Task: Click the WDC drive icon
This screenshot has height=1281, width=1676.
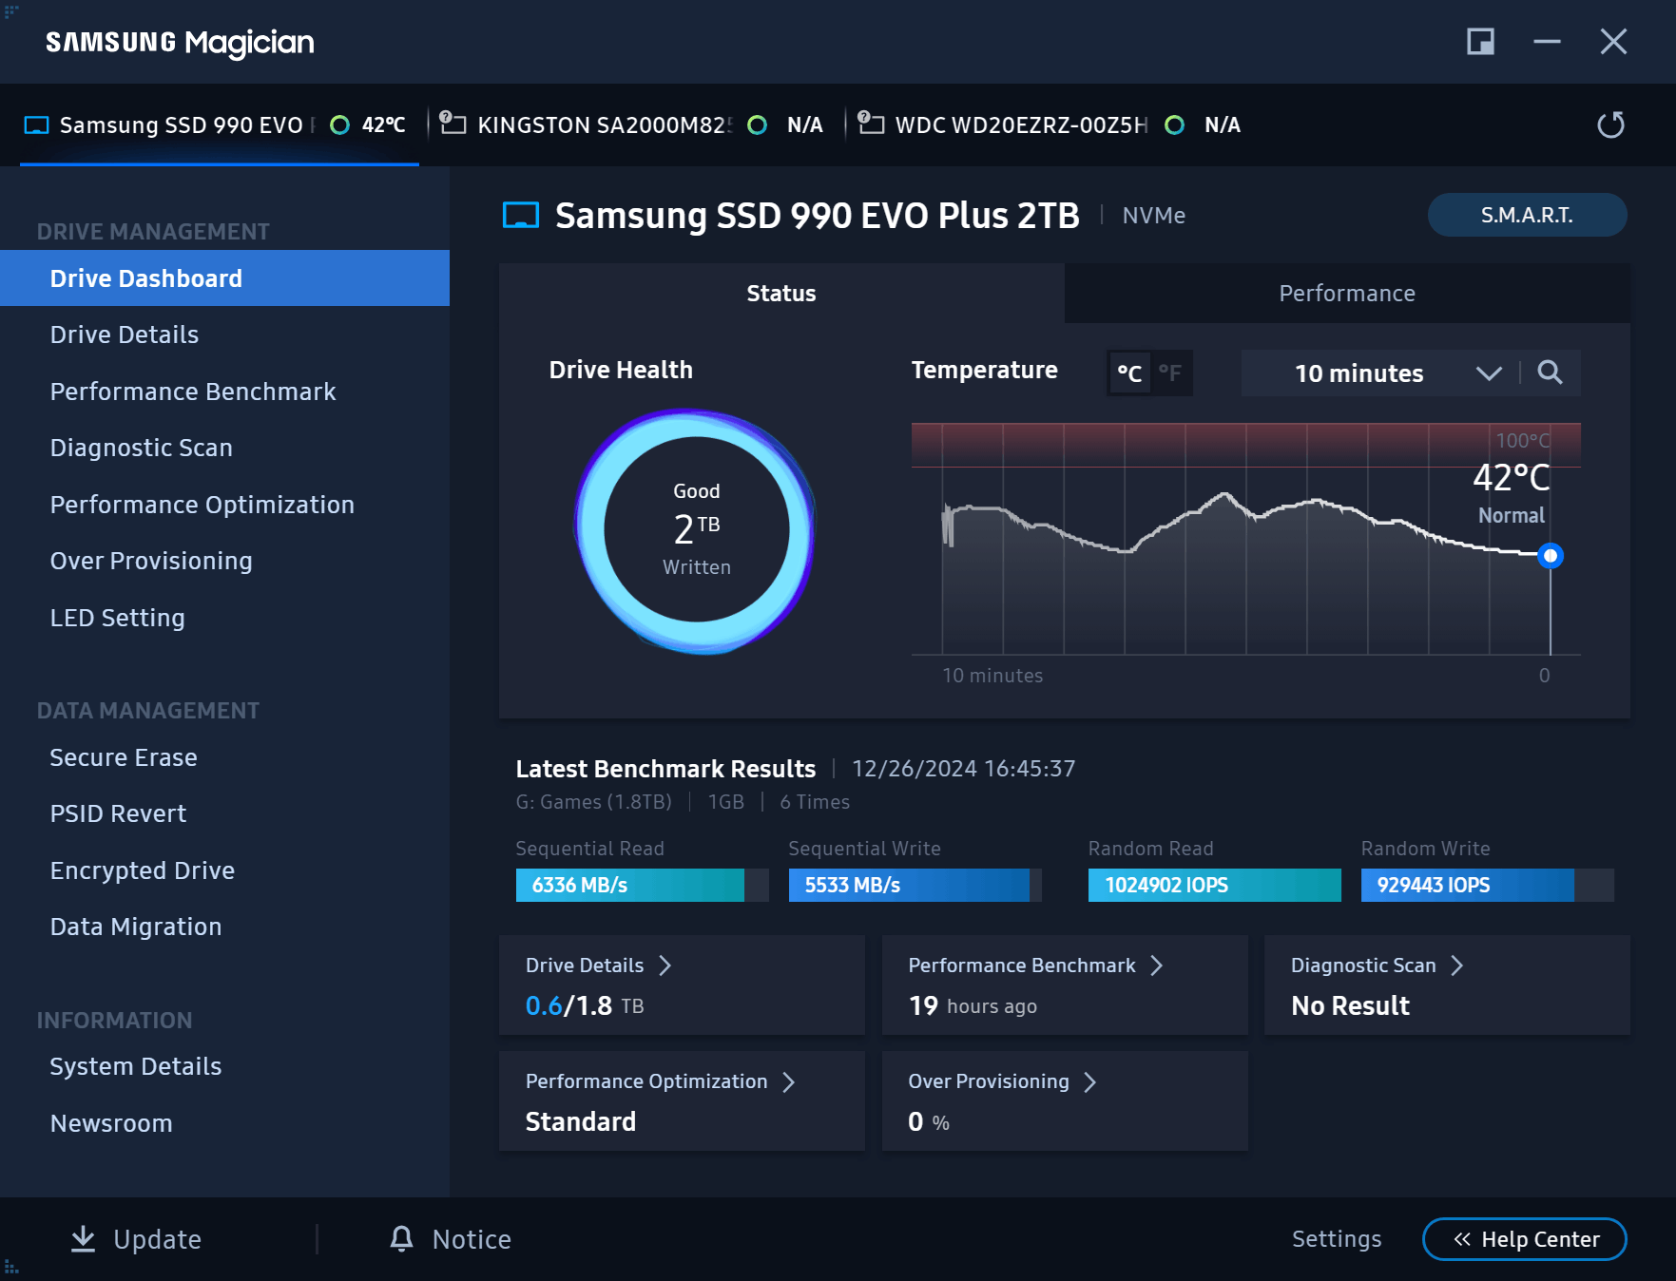Action: 871,124
